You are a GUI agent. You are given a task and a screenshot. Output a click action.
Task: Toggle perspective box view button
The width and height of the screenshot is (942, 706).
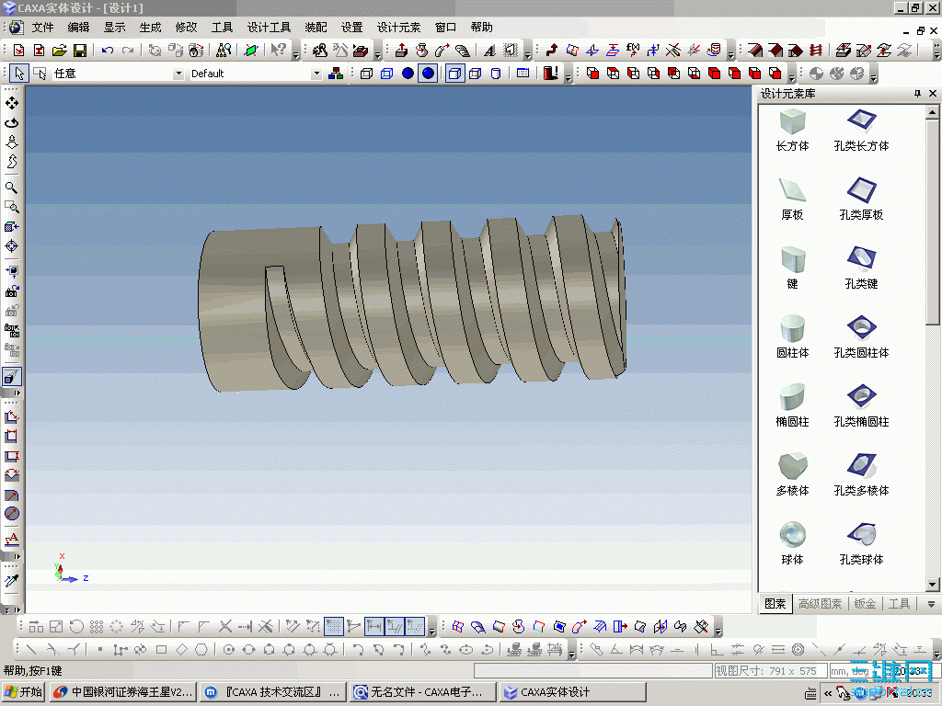(455, 74)
